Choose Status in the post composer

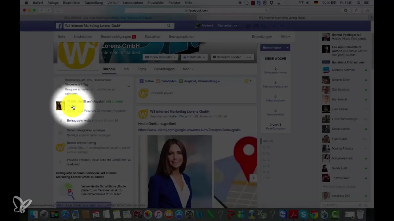coord(147,81)
